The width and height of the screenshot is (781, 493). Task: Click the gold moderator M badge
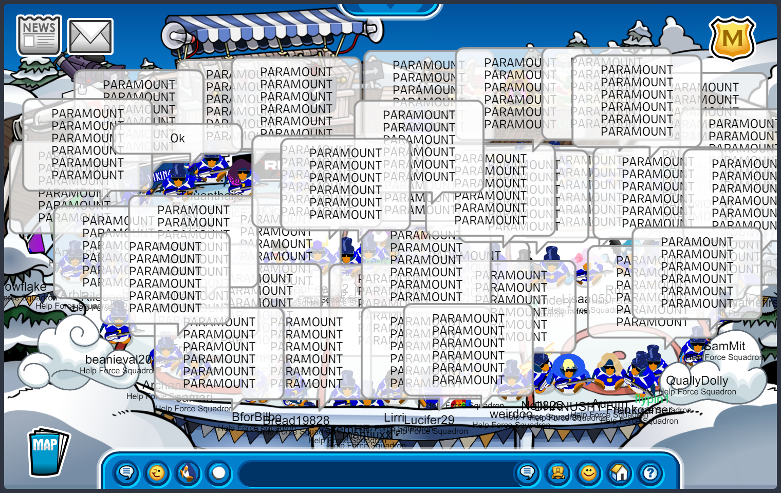[732, 39]
